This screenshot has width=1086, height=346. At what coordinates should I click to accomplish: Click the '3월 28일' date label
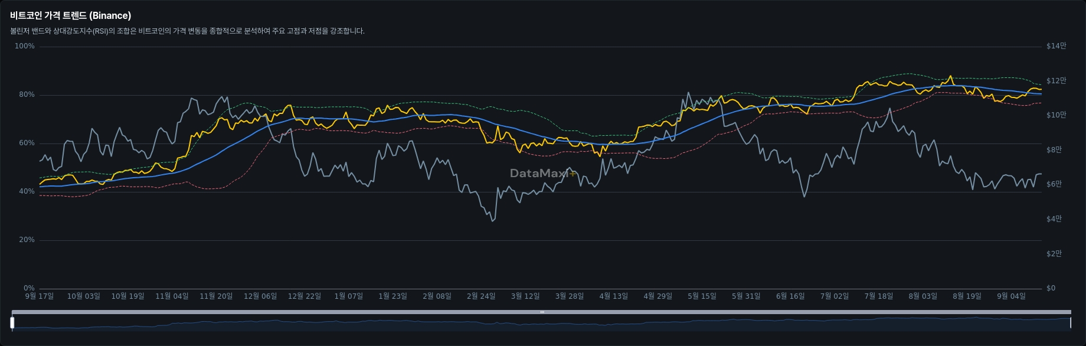click(570, 296)
